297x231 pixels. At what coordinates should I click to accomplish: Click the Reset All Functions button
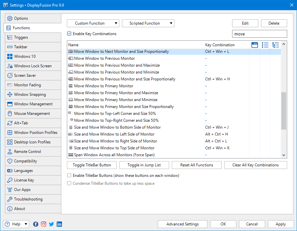pos(196,165)
